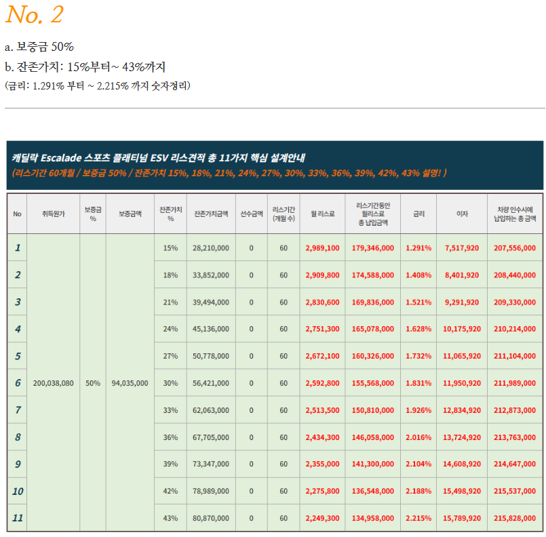Click takeover total '207,556,000'
546x537 pixels.
tap(515, 248)
